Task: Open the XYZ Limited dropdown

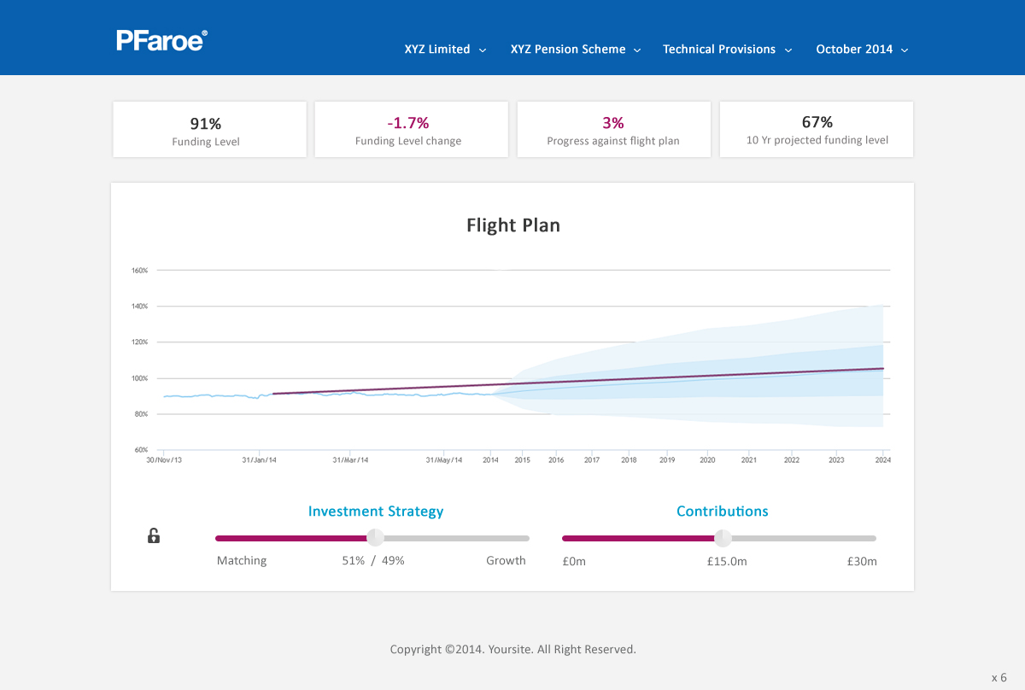Action: point(445,50)
